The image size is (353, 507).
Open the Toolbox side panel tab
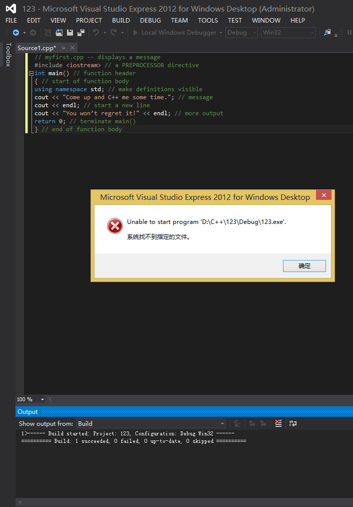click(x=8, y=55)
